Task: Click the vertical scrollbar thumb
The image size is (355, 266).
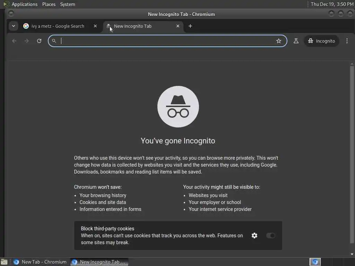Action: (x=352, y=154)
